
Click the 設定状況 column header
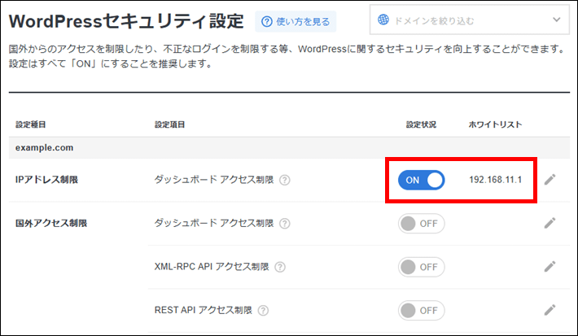[x=421, y=124]
